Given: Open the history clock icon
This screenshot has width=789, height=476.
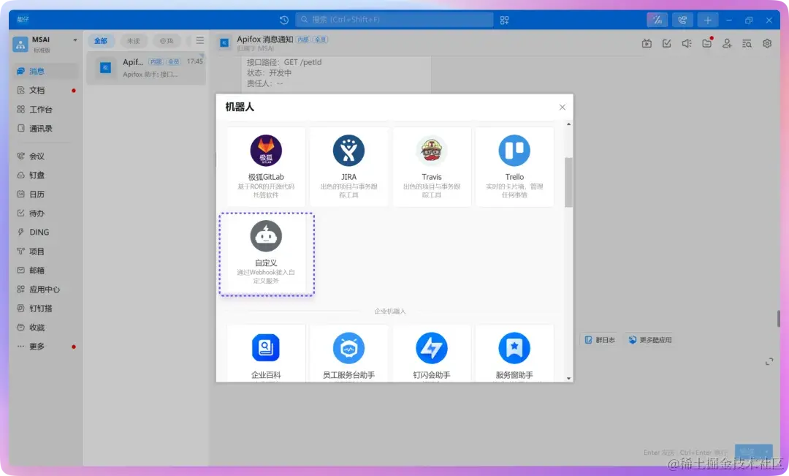Looking at the screenshot, I should point(283,20).
